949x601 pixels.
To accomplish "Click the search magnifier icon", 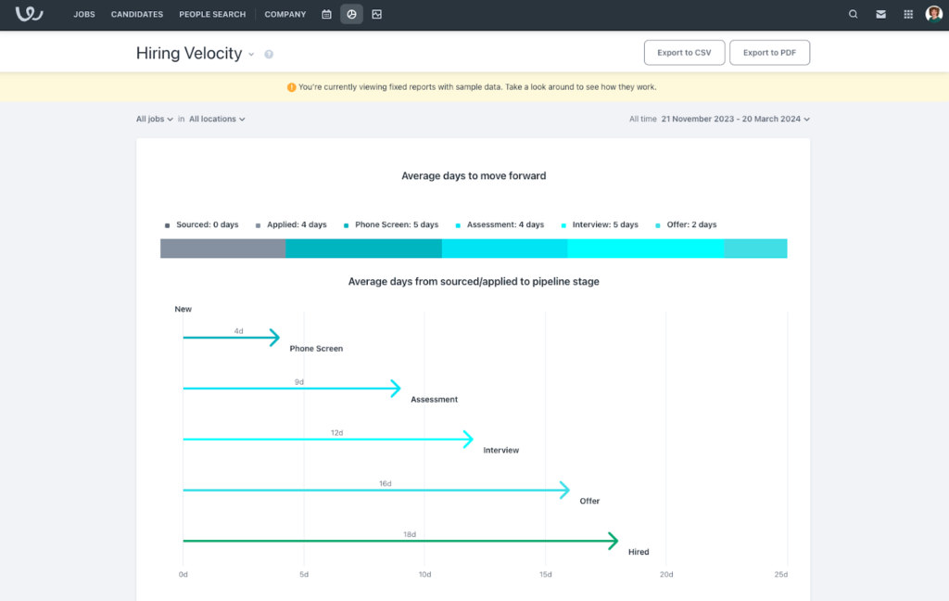I will pyautogui.click(x=853, y=14).
